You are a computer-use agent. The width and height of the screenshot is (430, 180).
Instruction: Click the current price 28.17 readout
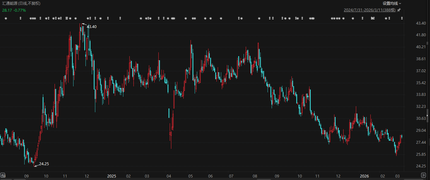click(x=7, y=10)
